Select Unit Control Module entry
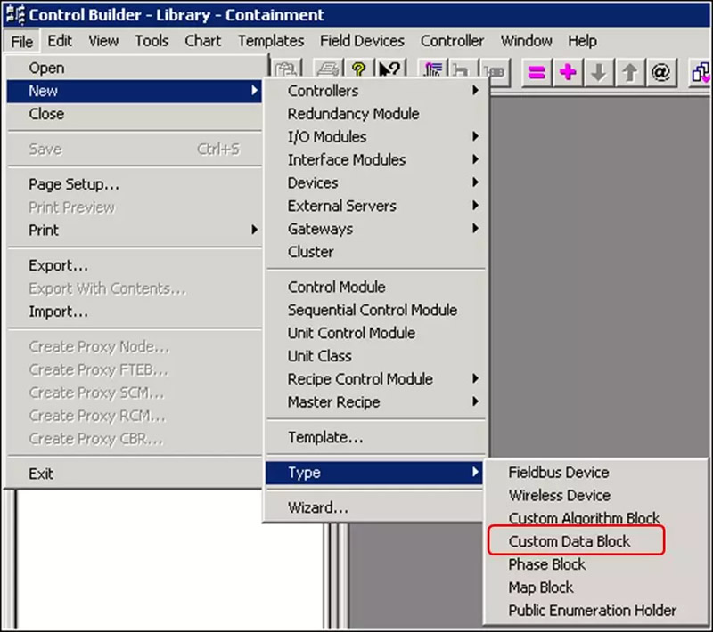The width and height of the screenshot is (713, 632). click(x=375, y=333)
